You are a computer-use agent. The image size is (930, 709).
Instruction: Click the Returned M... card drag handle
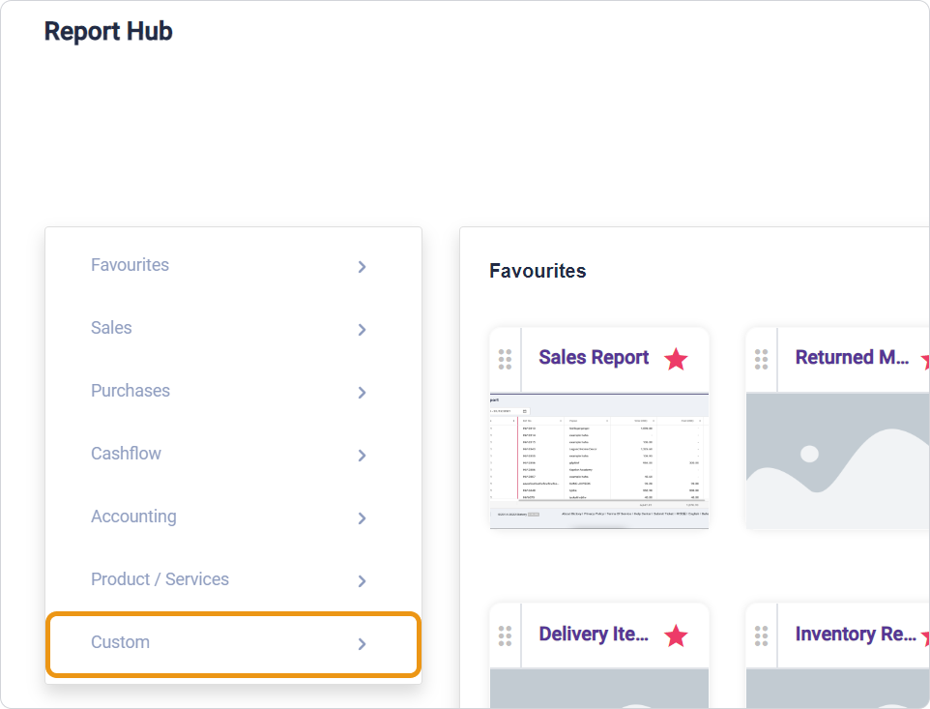tap(761, 360)
